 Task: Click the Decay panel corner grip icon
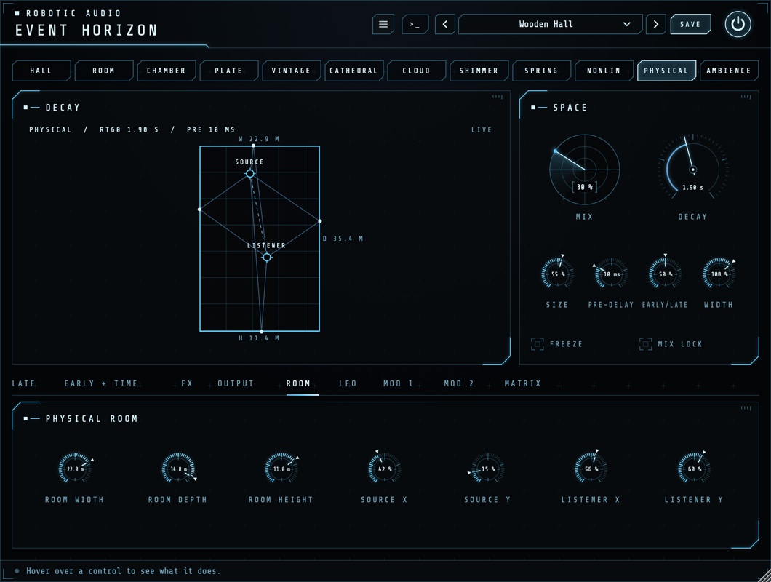pos(498,97)
